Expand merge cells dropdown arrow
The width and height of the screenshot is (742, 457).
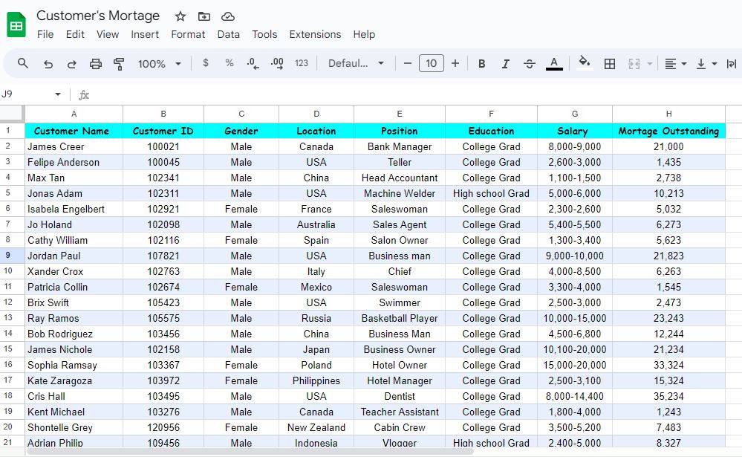point(650,63)
